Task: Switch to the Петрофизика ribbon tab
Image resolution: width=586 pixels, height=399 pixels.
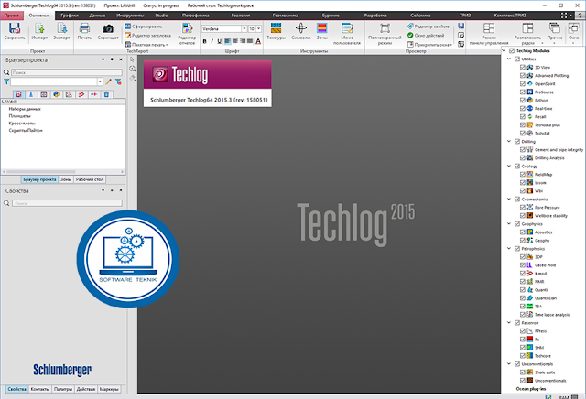Action: pos(195,16)
